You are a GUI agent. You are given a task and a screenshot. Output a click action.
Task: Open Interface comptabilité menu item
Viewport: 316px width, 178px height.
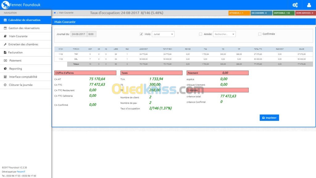[26, 77]
